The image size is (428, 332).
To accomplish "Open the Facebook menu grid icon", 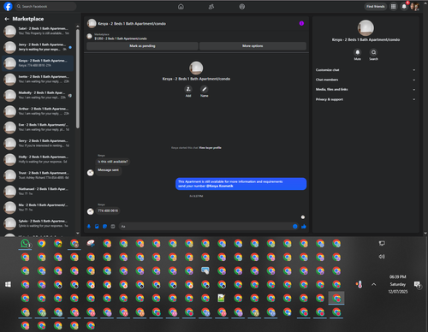I will point(394,6).
